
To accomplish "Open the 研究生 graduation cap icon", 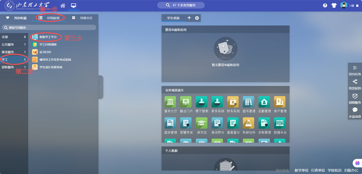I will coord(202,123).
